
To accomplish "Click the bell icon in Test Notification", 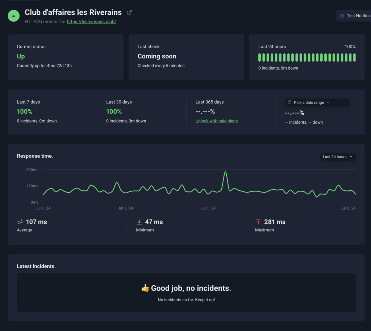I will (342, 16).
